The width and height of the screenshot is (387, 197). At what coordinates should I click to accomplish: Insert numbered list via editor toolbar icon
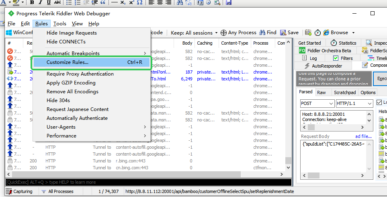coord(78,2)
